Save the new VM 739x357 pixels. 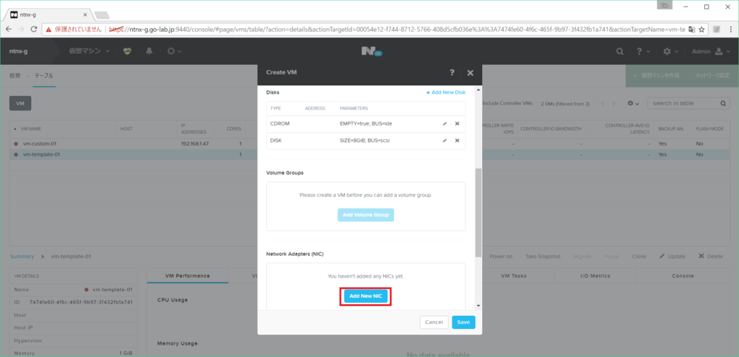click(463, 322)
